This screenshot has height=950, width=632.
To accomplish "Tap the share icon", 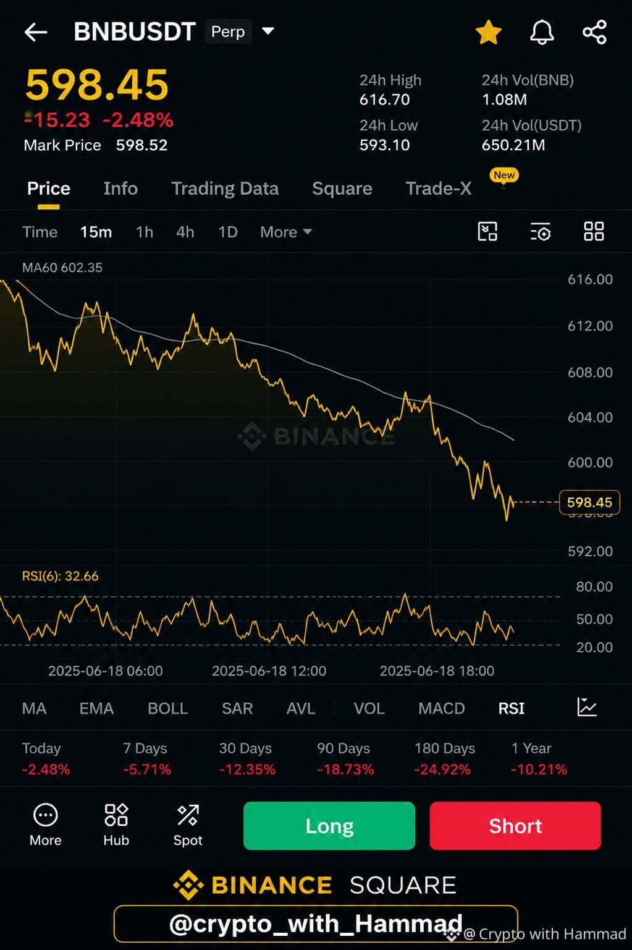I will point(594,32).
